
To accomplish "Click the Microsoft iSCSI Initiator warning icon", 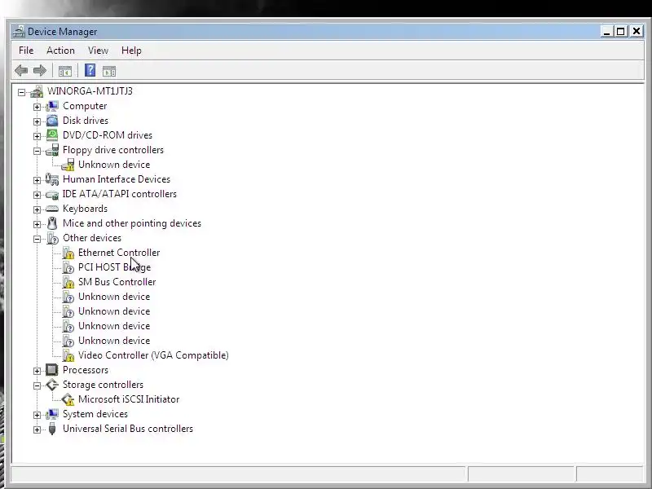I will [68, 399].
